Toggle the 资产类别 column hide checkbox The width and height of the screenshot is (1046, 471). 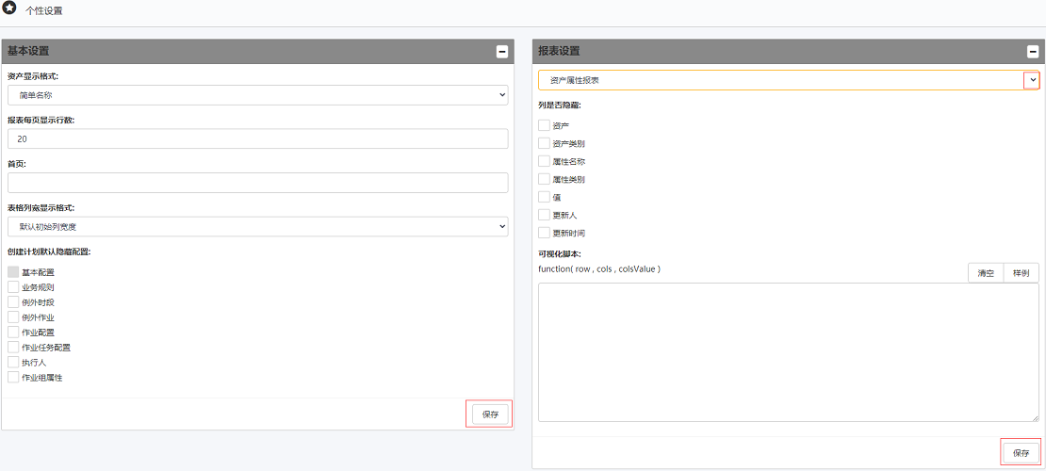click(544, 143)
